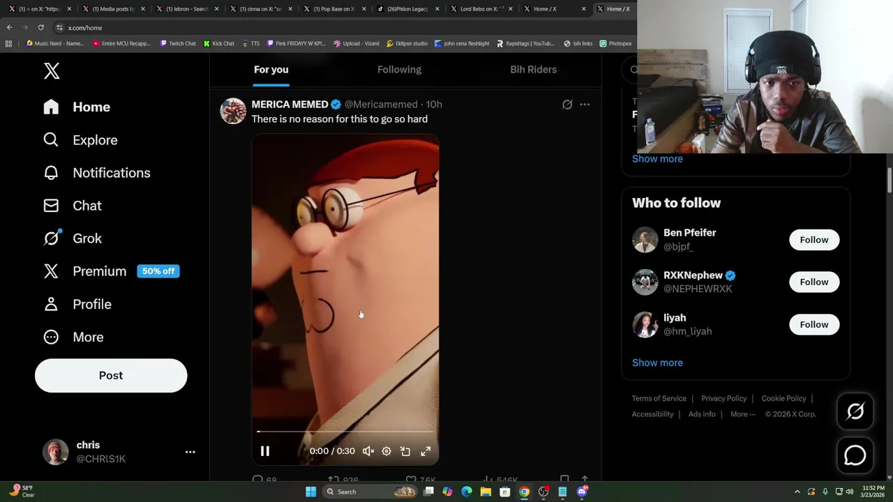Click Grok explain icon on the post
Viewport: 893px width, 502px height.
(567, 105)
